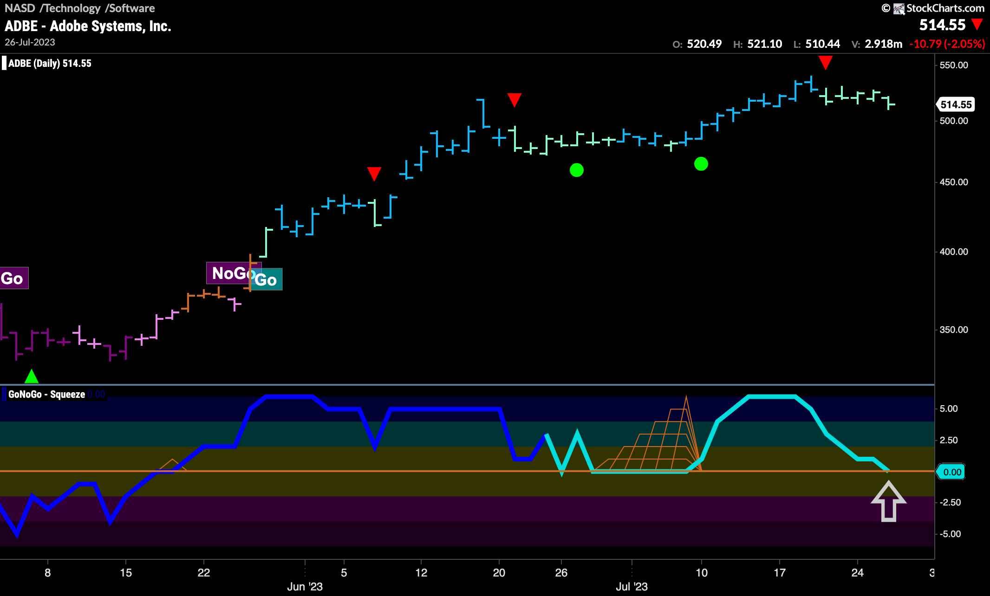Click the 350.00 price axis label
Viewport: 990px width, 596px height.
click(954, 330)
